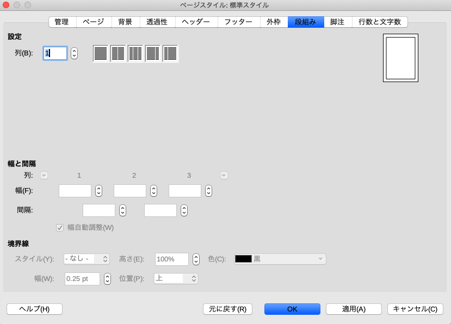Click the 高さ(E) field showing 100%

pyautogui.click(x=172, y=259)
